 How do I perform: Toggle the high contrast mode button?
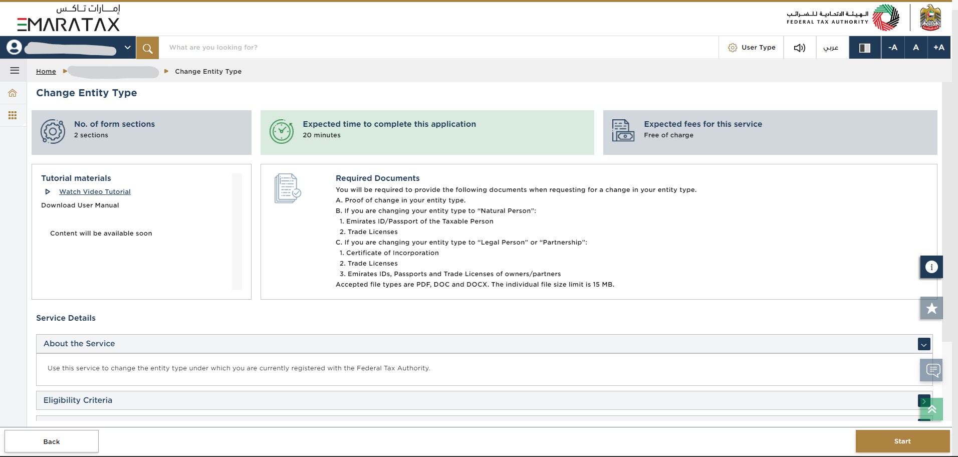(x=864, y=48)
